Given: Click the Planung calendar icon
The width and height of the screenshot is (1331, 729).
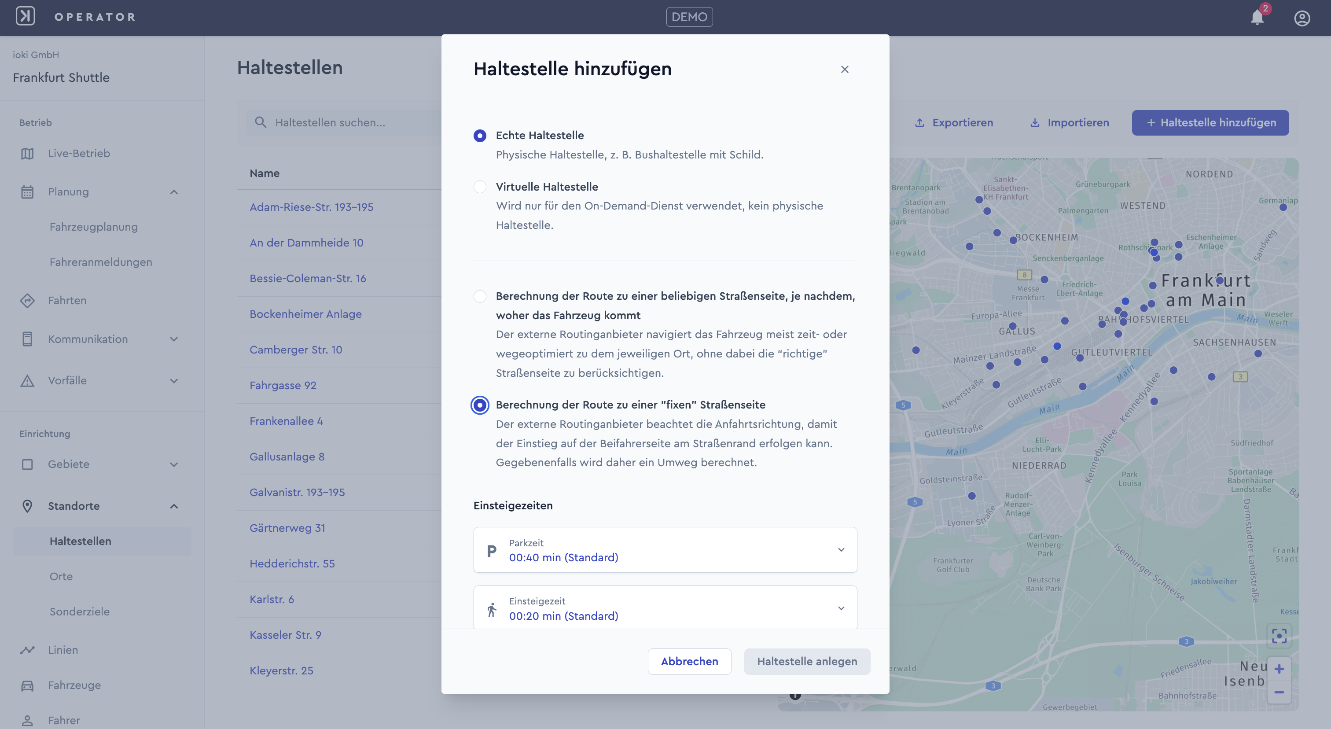Looking at the screenshot, I should tap(27, 191).
